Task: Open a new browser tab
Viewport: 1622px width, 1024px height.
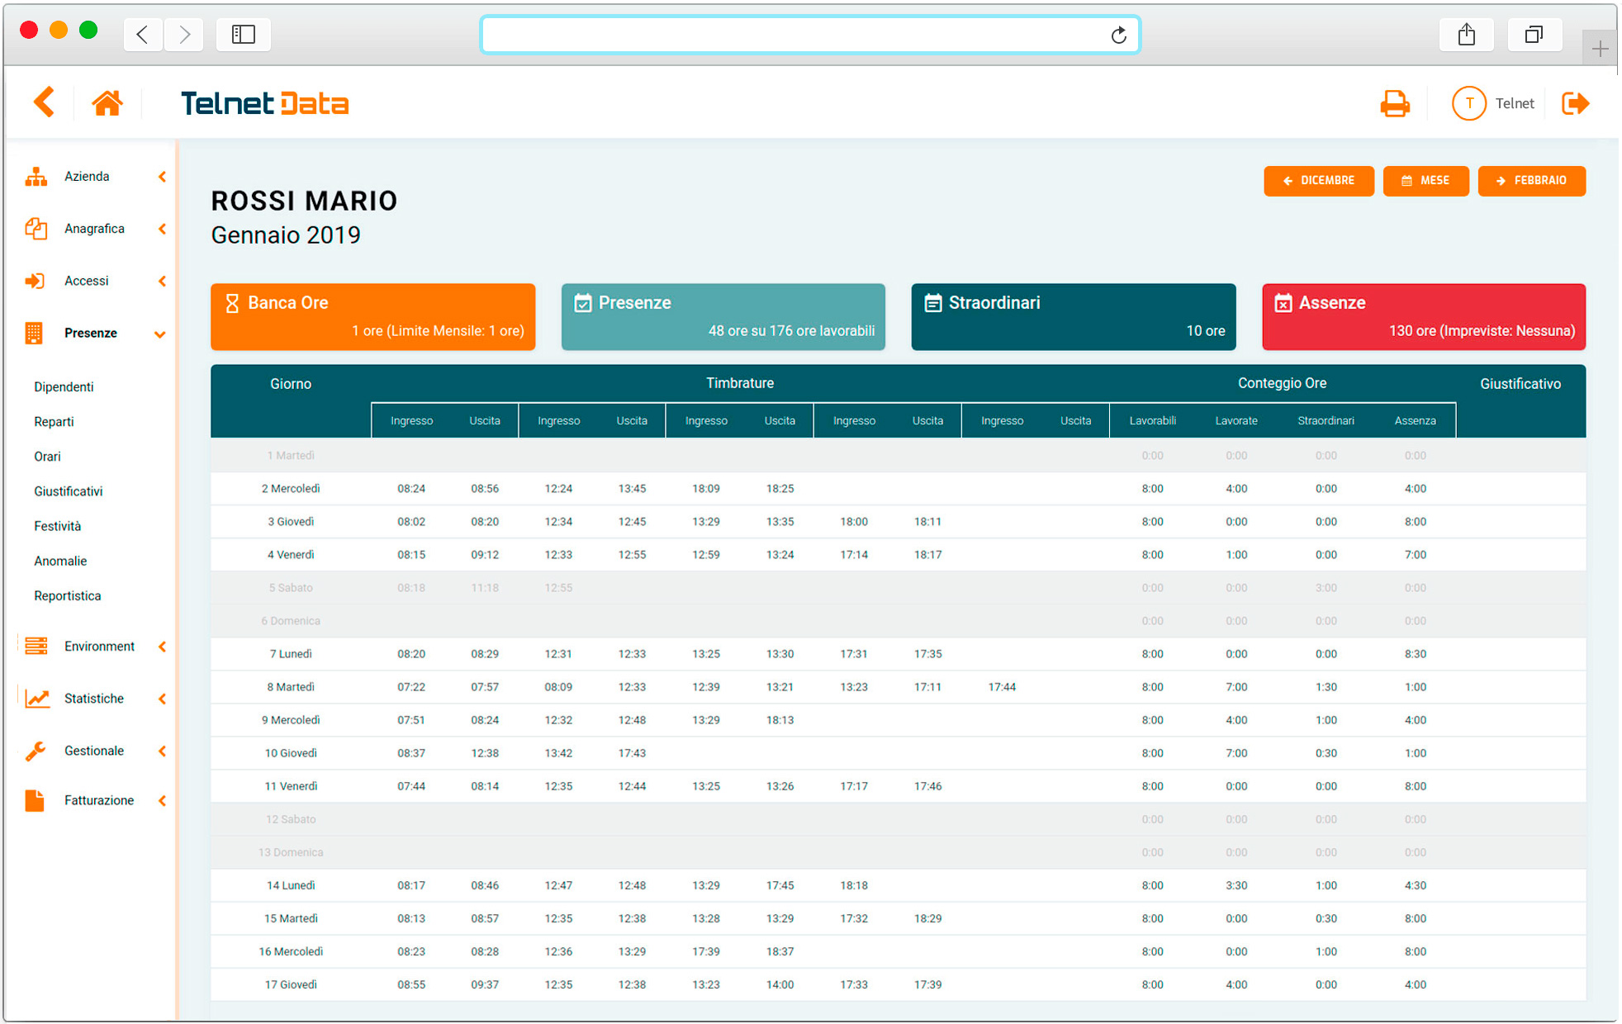Action: click(1600, 49)
